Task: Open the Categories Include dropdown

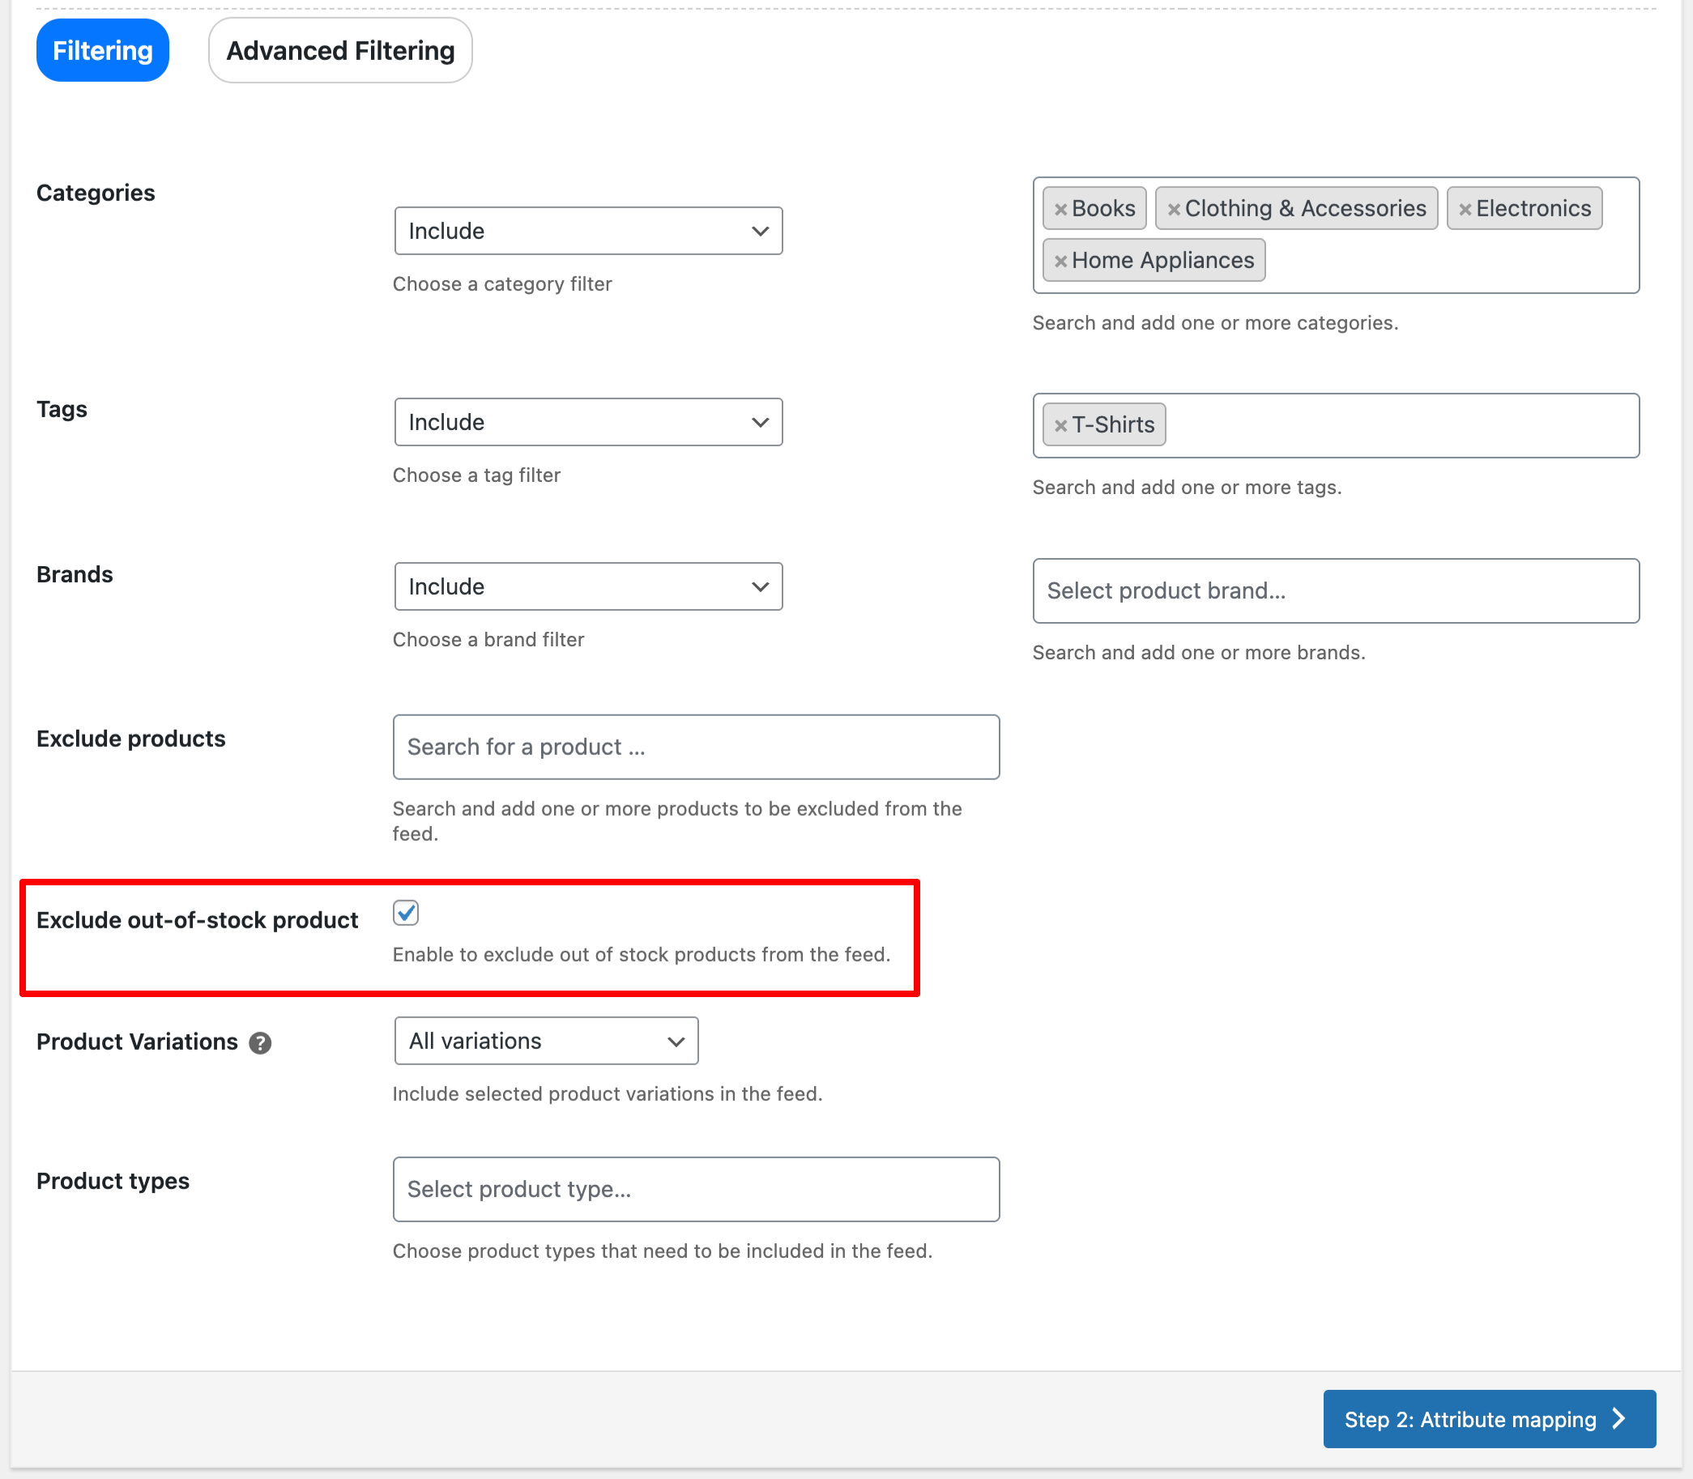Action: click(x=588, y=230)
